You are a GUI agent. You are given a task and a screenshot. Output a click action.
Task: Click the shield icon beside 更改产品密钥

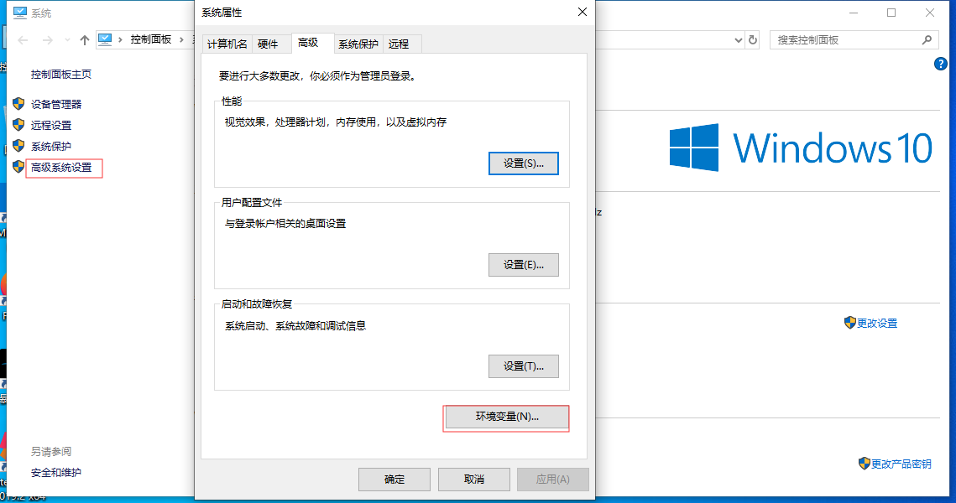click(x=864, y=464)
